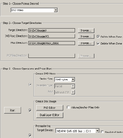This screenshot has width=123, height=138.
Task: Click the DVD-ROM Directory path field
Action: pos(52,36)
